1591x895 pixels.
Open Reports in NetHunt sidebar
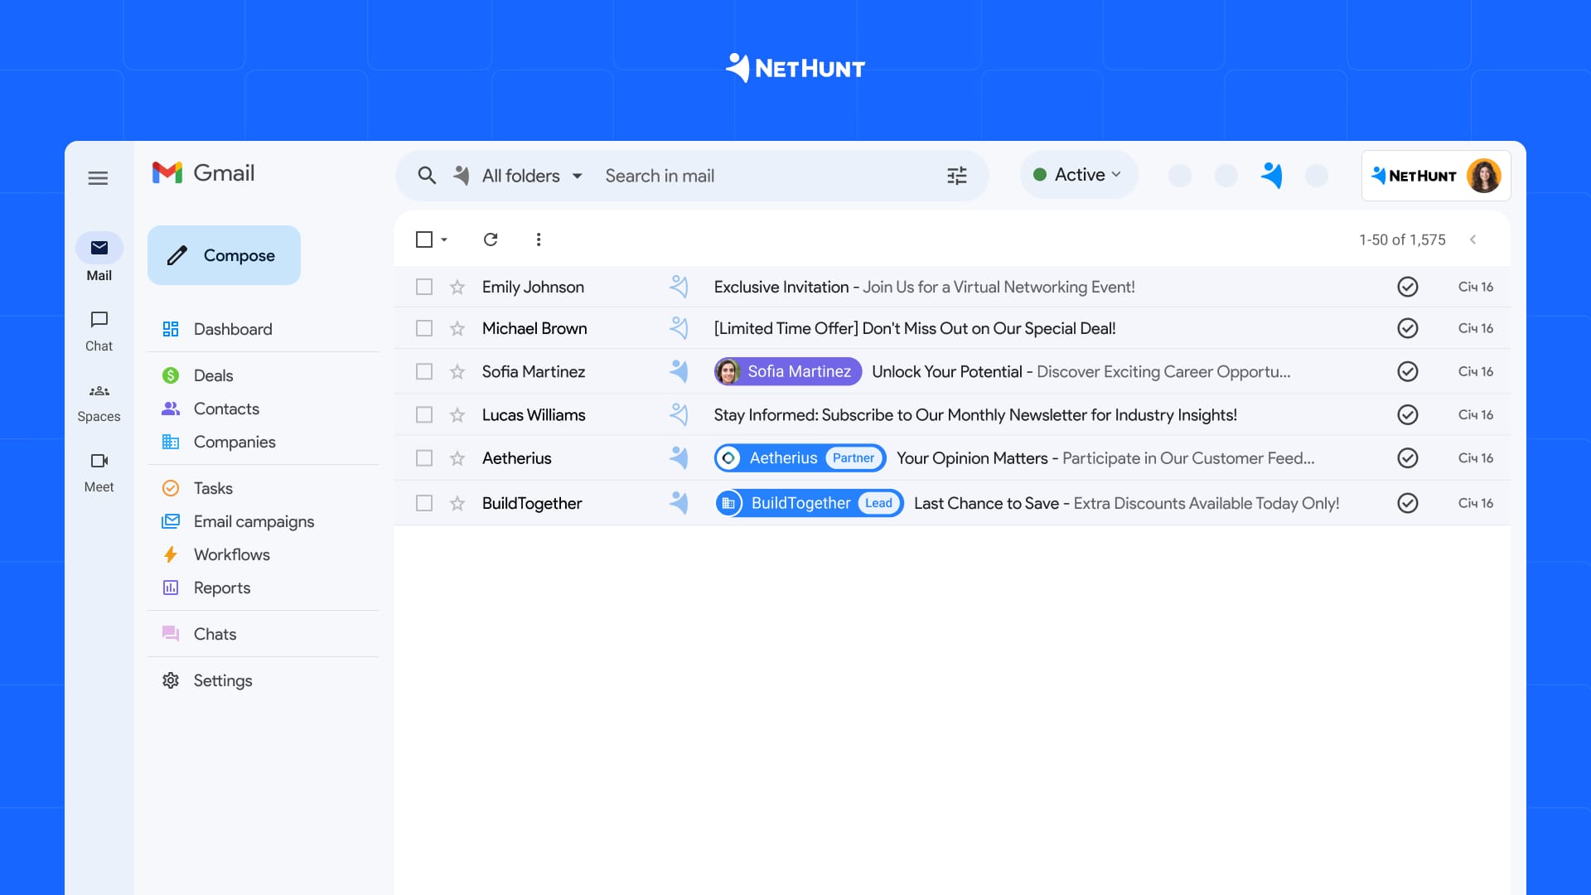[221, 588]
